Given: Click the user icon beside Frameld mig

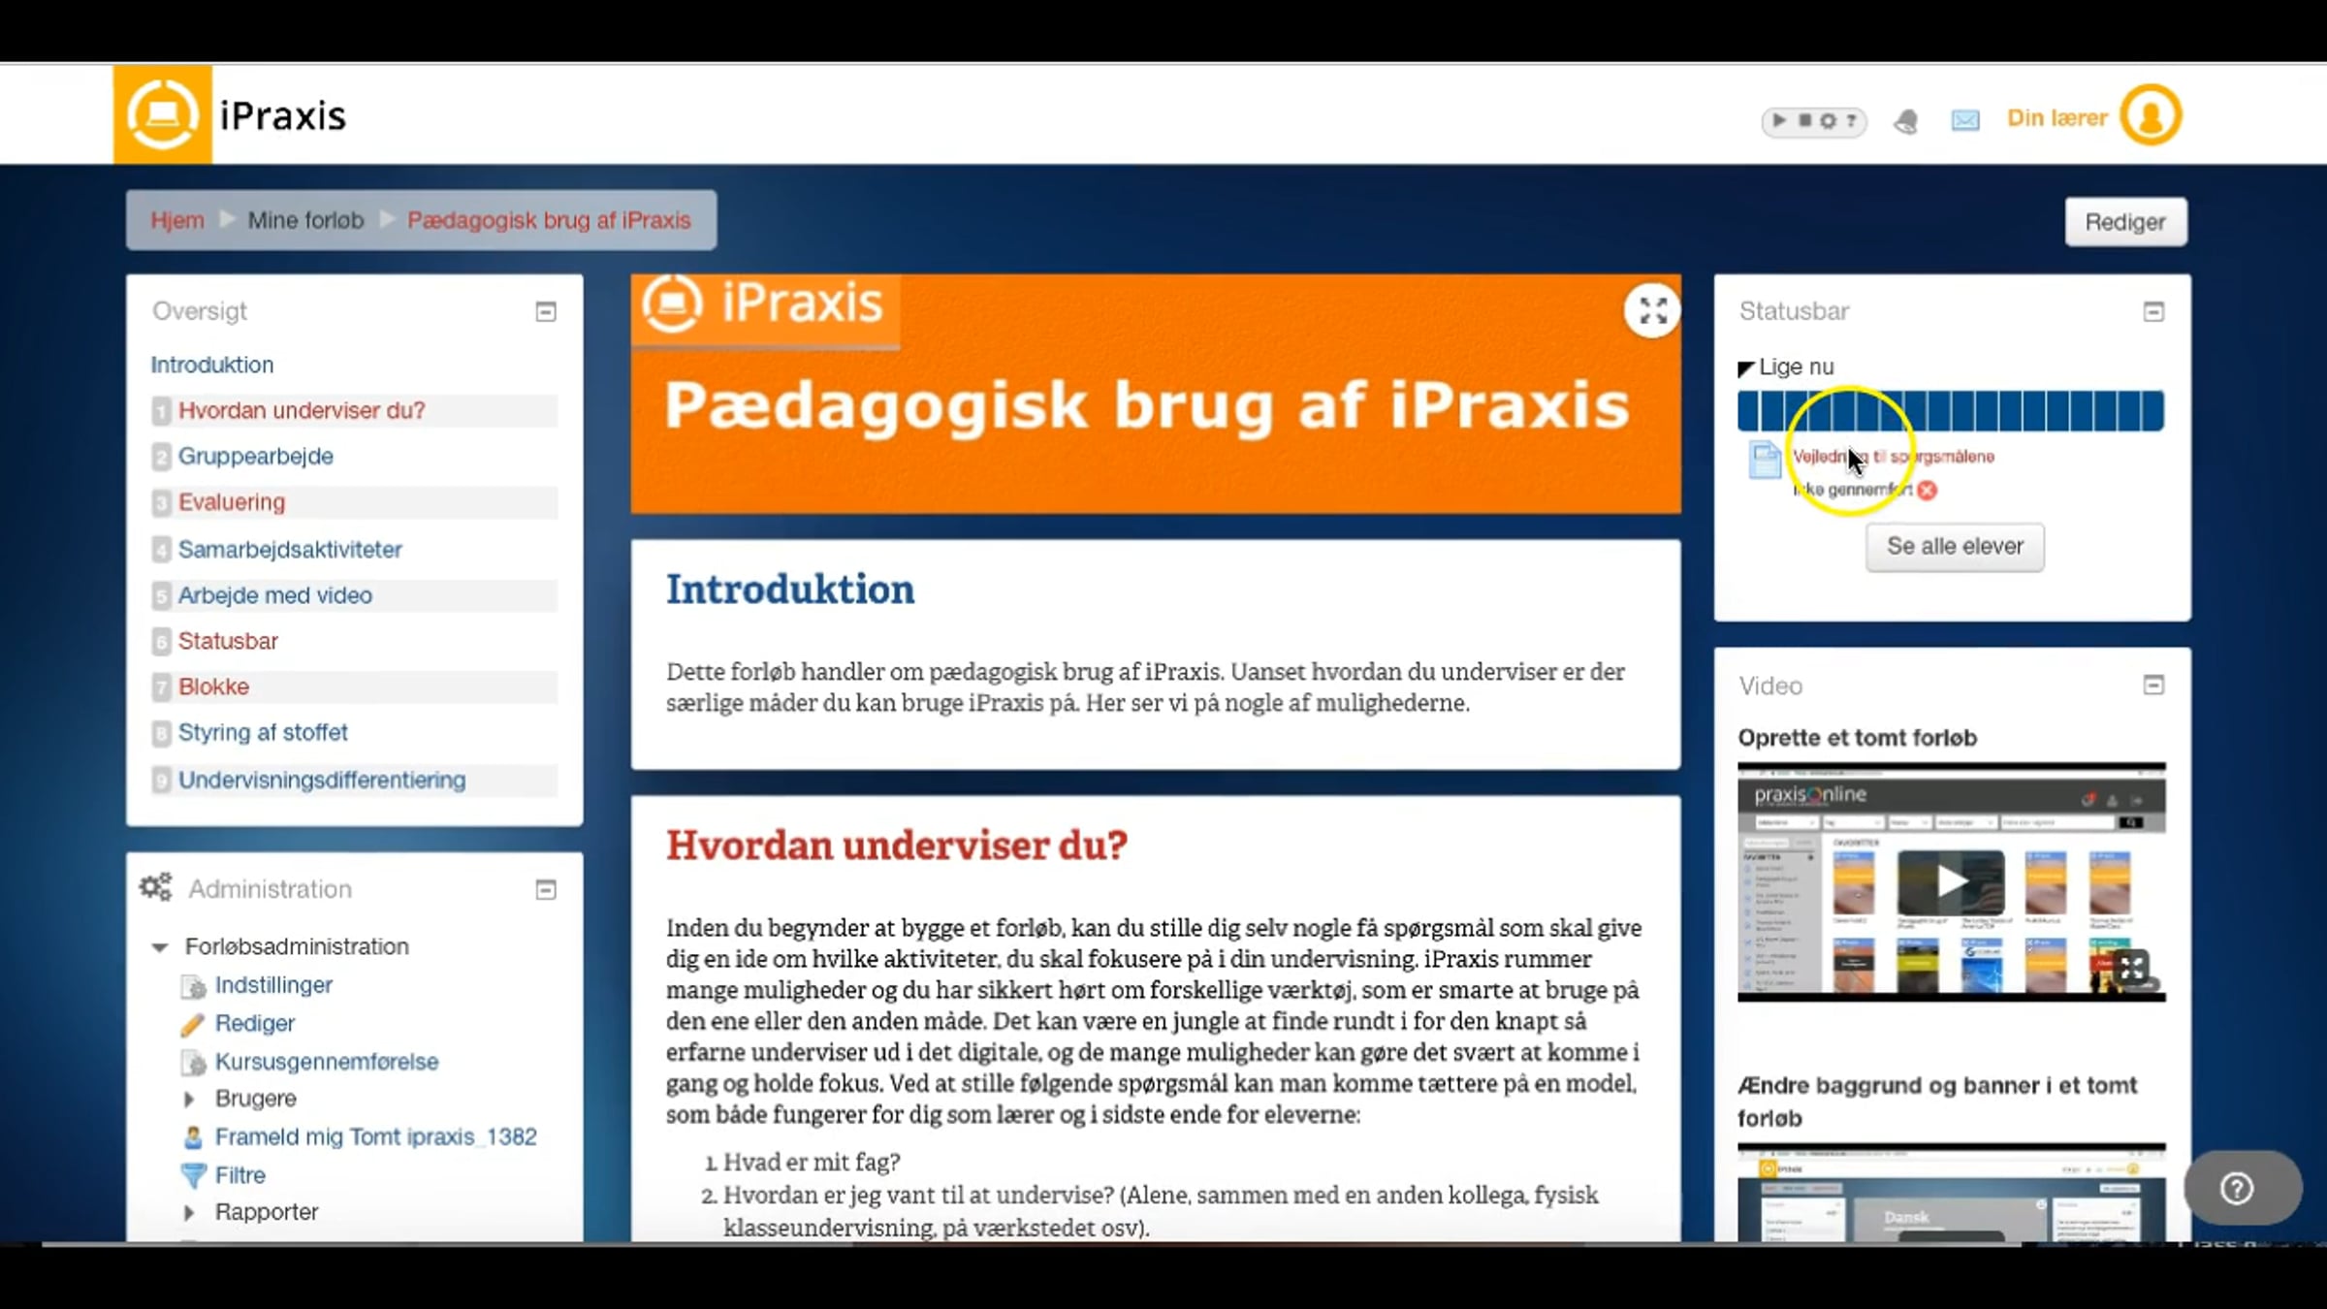Looking at the screenshot, I should pos(193,1136).
